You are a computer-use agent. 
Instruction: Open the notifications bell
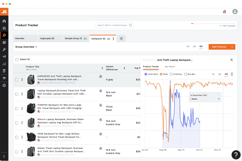coord(224,11)
